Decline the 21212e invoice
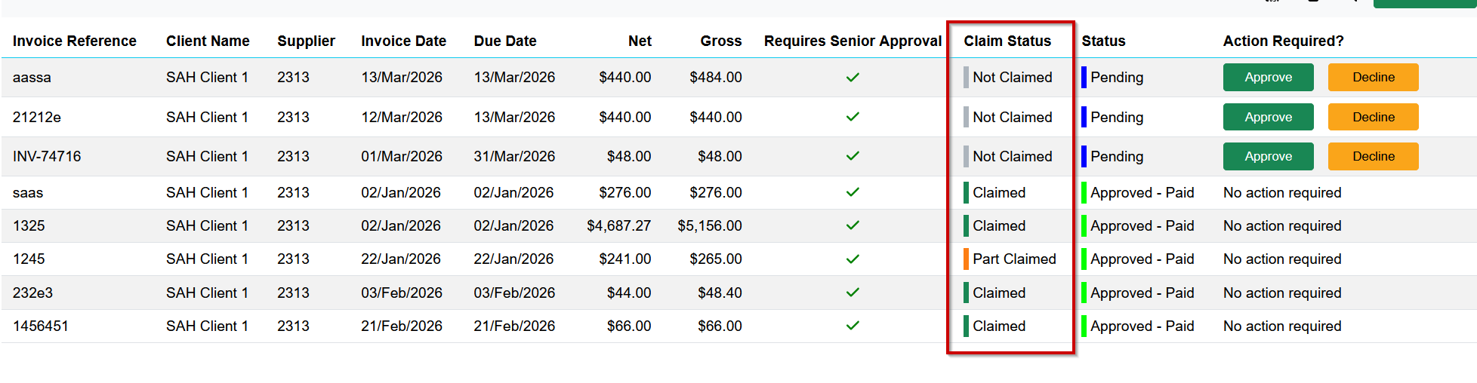 [x=1373, y=117]
